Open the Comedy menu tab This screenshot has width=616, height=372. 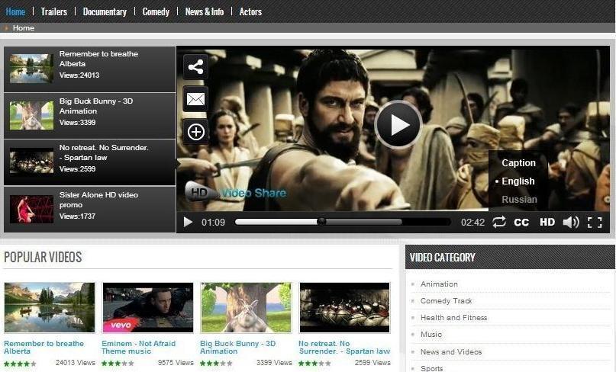(x=156, y=11)
